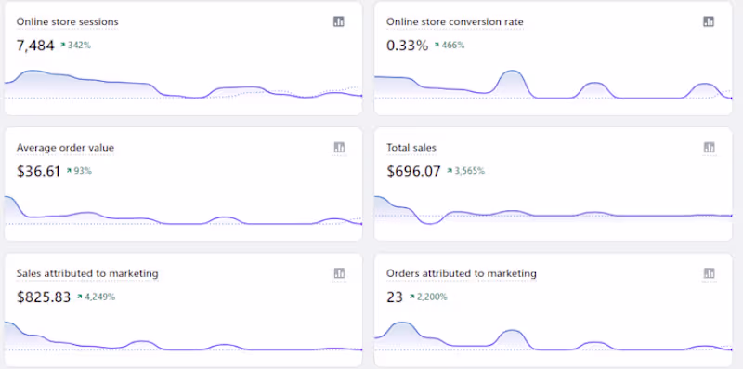This screenshot has height=369, width=743.
Task: Click the Online store conversion rate title
Action: 455,21
